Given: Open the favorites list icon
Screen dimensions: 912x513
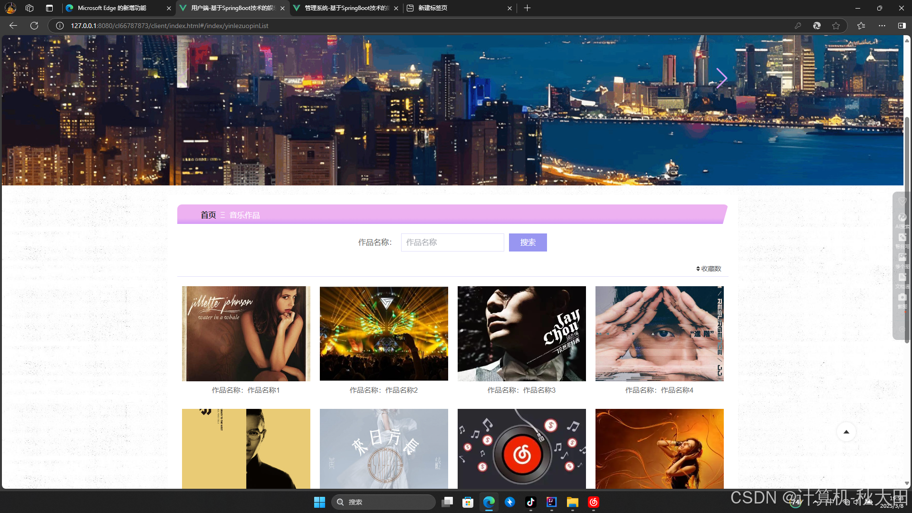Looking at the screenshot, I should point(861,26).
